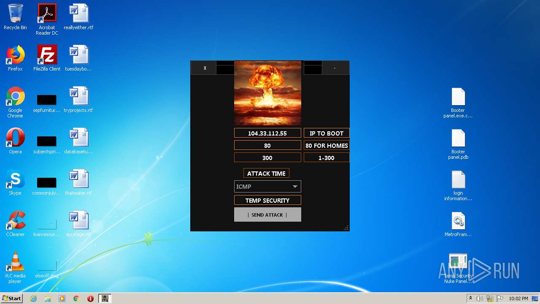Click the panel's resize grip corner

pos(346,228)
